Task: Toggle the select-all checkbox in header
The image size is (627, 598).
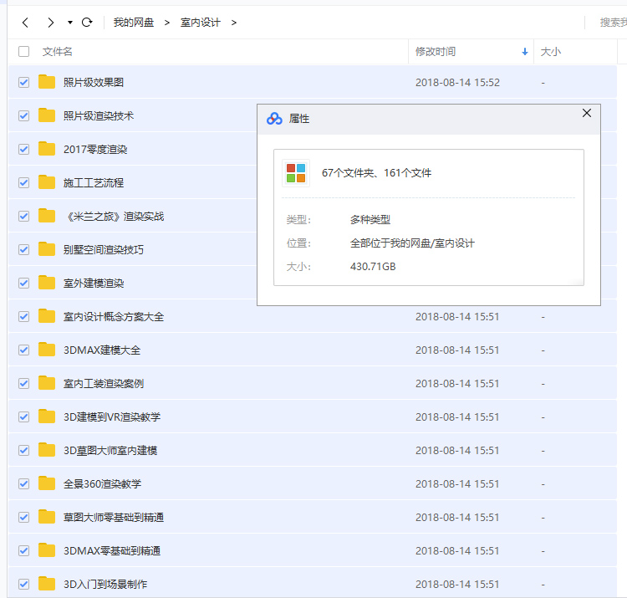Action: pos(23,52)
